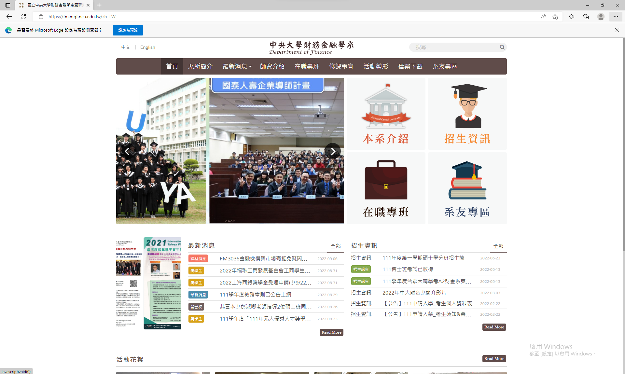This screenshot has height=374, width=625.
Task: Open the 2021 conference poster thumbnail
Action: pyautogui.click(x=162, y=283)
